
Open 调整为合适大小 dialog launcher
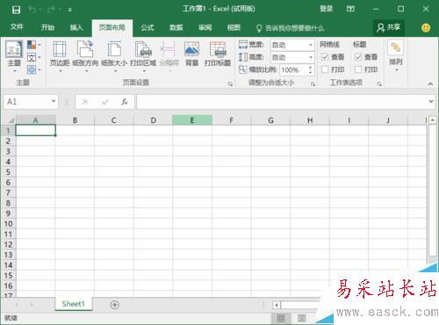(x=313, y=84)
